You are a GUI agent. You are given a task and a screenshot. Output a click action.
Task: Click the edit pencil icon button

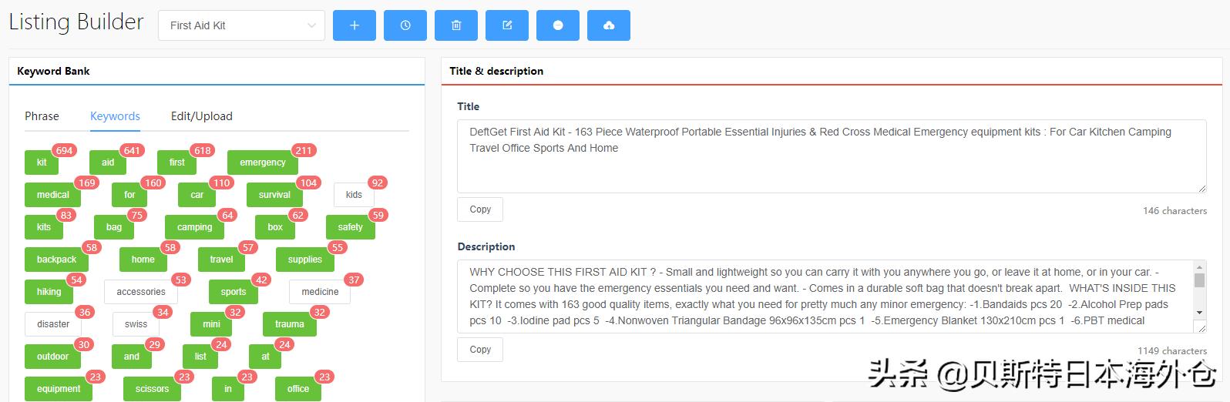[507, 25]
